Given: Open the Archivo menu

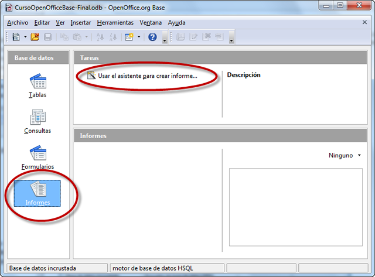Looking at the screenshot, I should (18, 23).
